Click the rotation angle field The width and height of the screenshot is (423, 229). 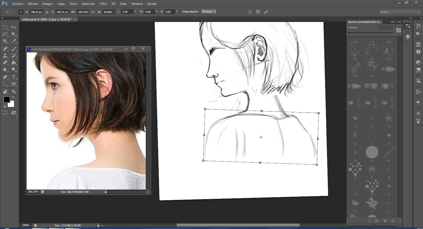pos(127,12)
